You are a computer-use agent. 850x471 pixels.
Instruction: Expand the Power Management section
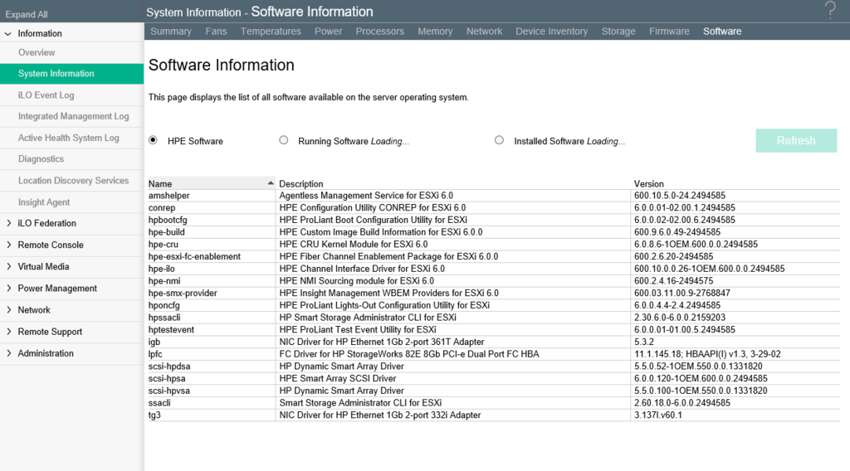[8, 288]
